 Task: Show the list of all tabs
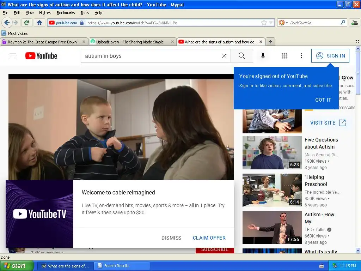[x=357, y=42]
